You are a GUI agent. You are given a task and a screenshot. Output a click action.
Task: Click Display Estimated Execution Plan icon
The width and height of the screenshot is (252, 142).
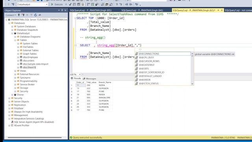[74, 4]
